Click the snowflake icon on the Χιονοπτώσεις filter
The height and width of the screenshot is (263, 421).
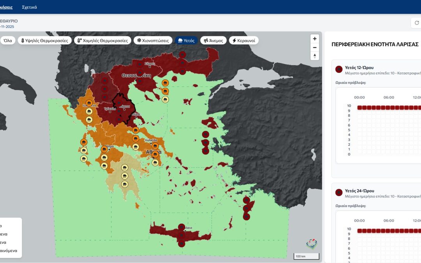139,40
